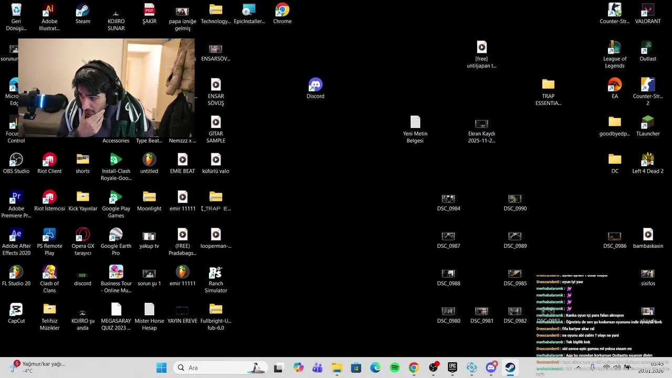Select the MEGASARAY QUIZ 2023 document
This screenshot has width=672, height=378.
pos(116,317)
